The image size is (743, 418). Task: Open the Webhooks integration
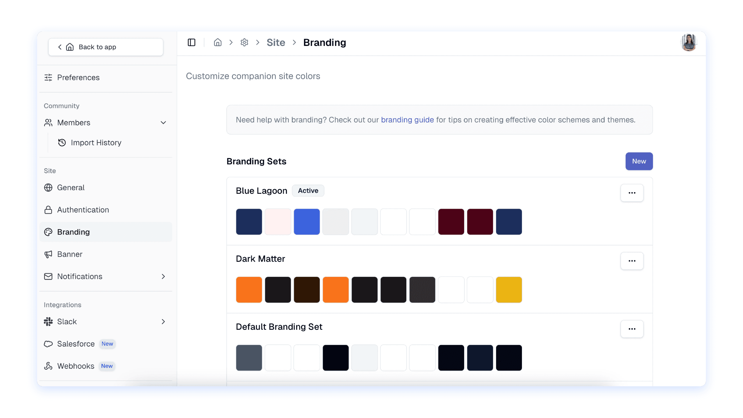tap(76, 366)
